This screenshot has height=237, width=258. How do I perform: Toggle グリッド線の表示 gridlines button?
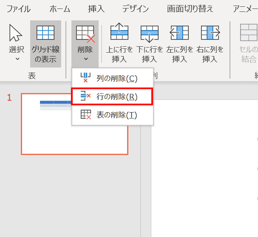click(45, 44)
